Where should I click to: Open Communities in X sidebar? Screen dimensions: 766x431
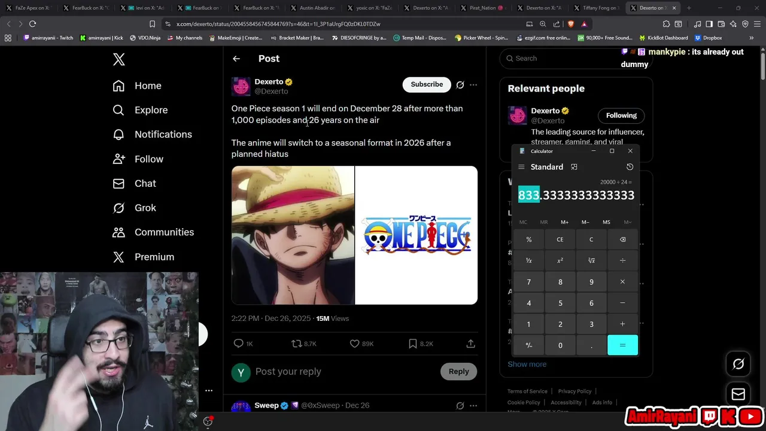(153, 232)
